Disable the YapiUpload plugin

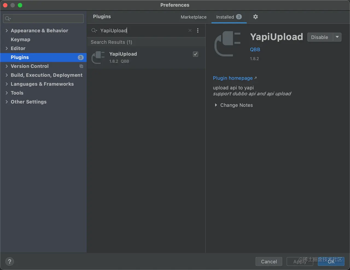[x=320, y=37]
